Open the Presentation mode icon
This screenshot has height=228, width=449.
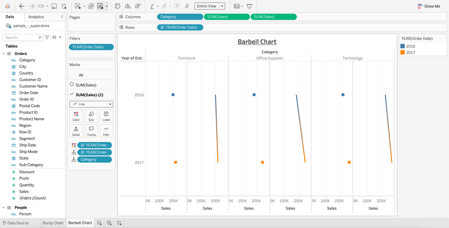[x=249, y=6]
